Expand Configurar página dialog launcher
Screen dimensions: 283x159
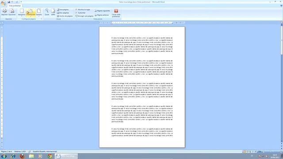pos(41,19)
